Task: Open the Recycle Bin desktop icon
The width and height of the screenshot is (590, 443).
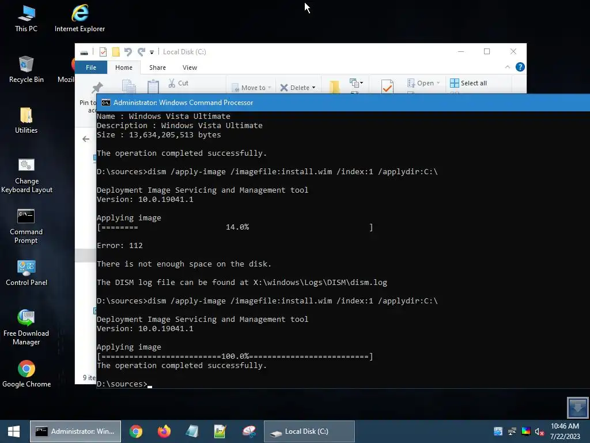Action: coord(26,69)
